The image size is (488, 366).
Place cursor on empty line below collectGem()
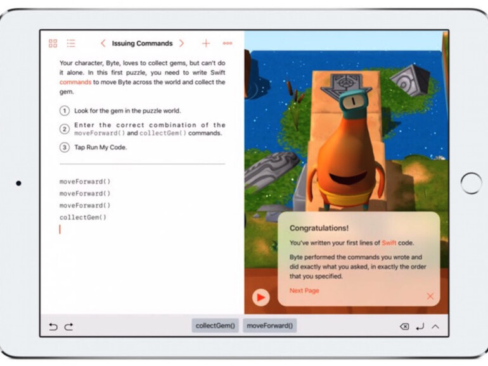tap(142, 229)
